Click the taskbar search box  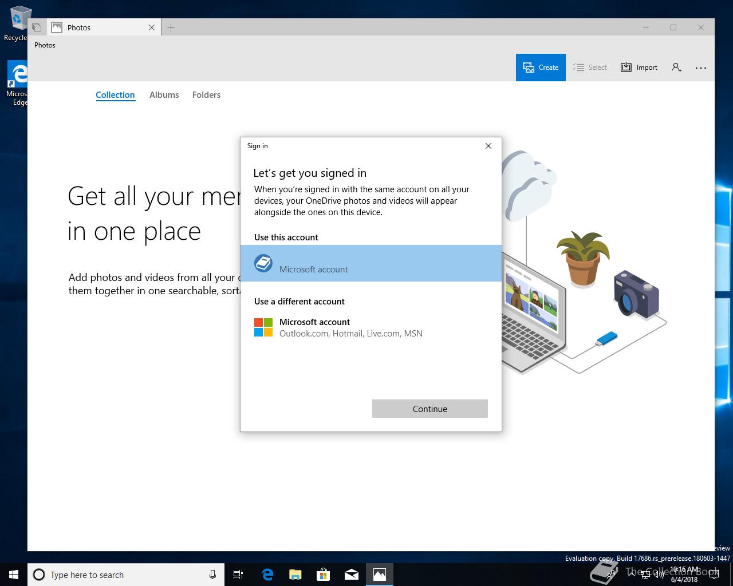[x=126, y=575]
